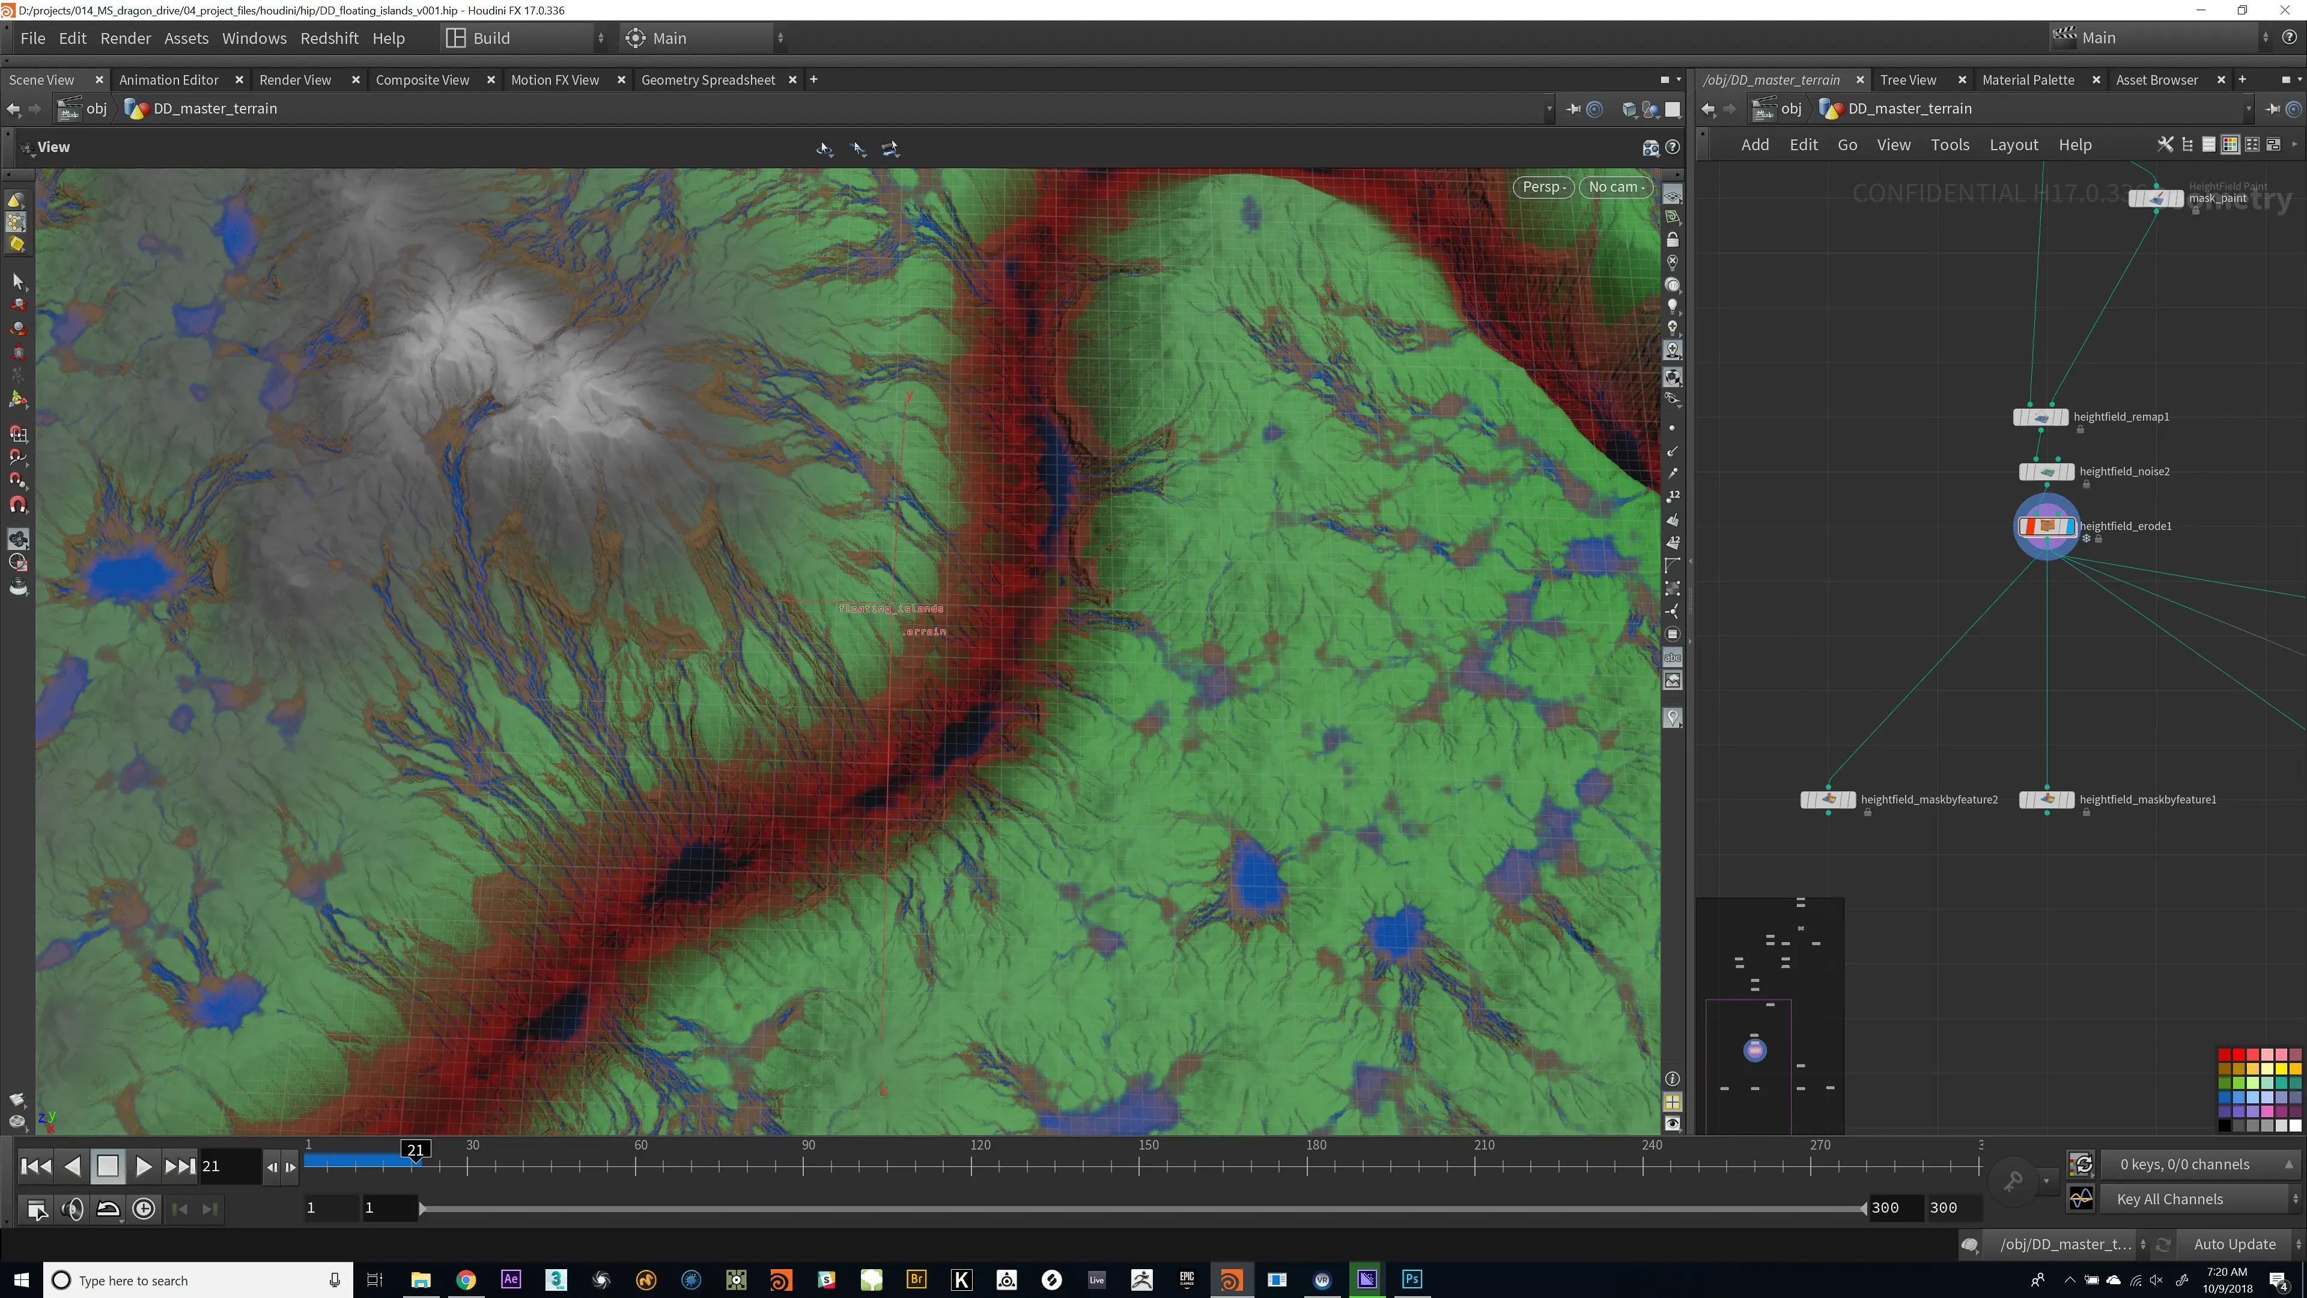The image size is (2307, 1298).
Task: Select the mask_paint node
Action: pos(2156,199)
